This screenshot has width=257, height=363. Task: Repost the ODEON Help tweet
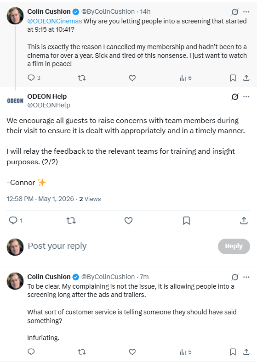71,220
